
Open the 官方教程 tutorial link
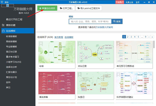[x=59, y=37]
